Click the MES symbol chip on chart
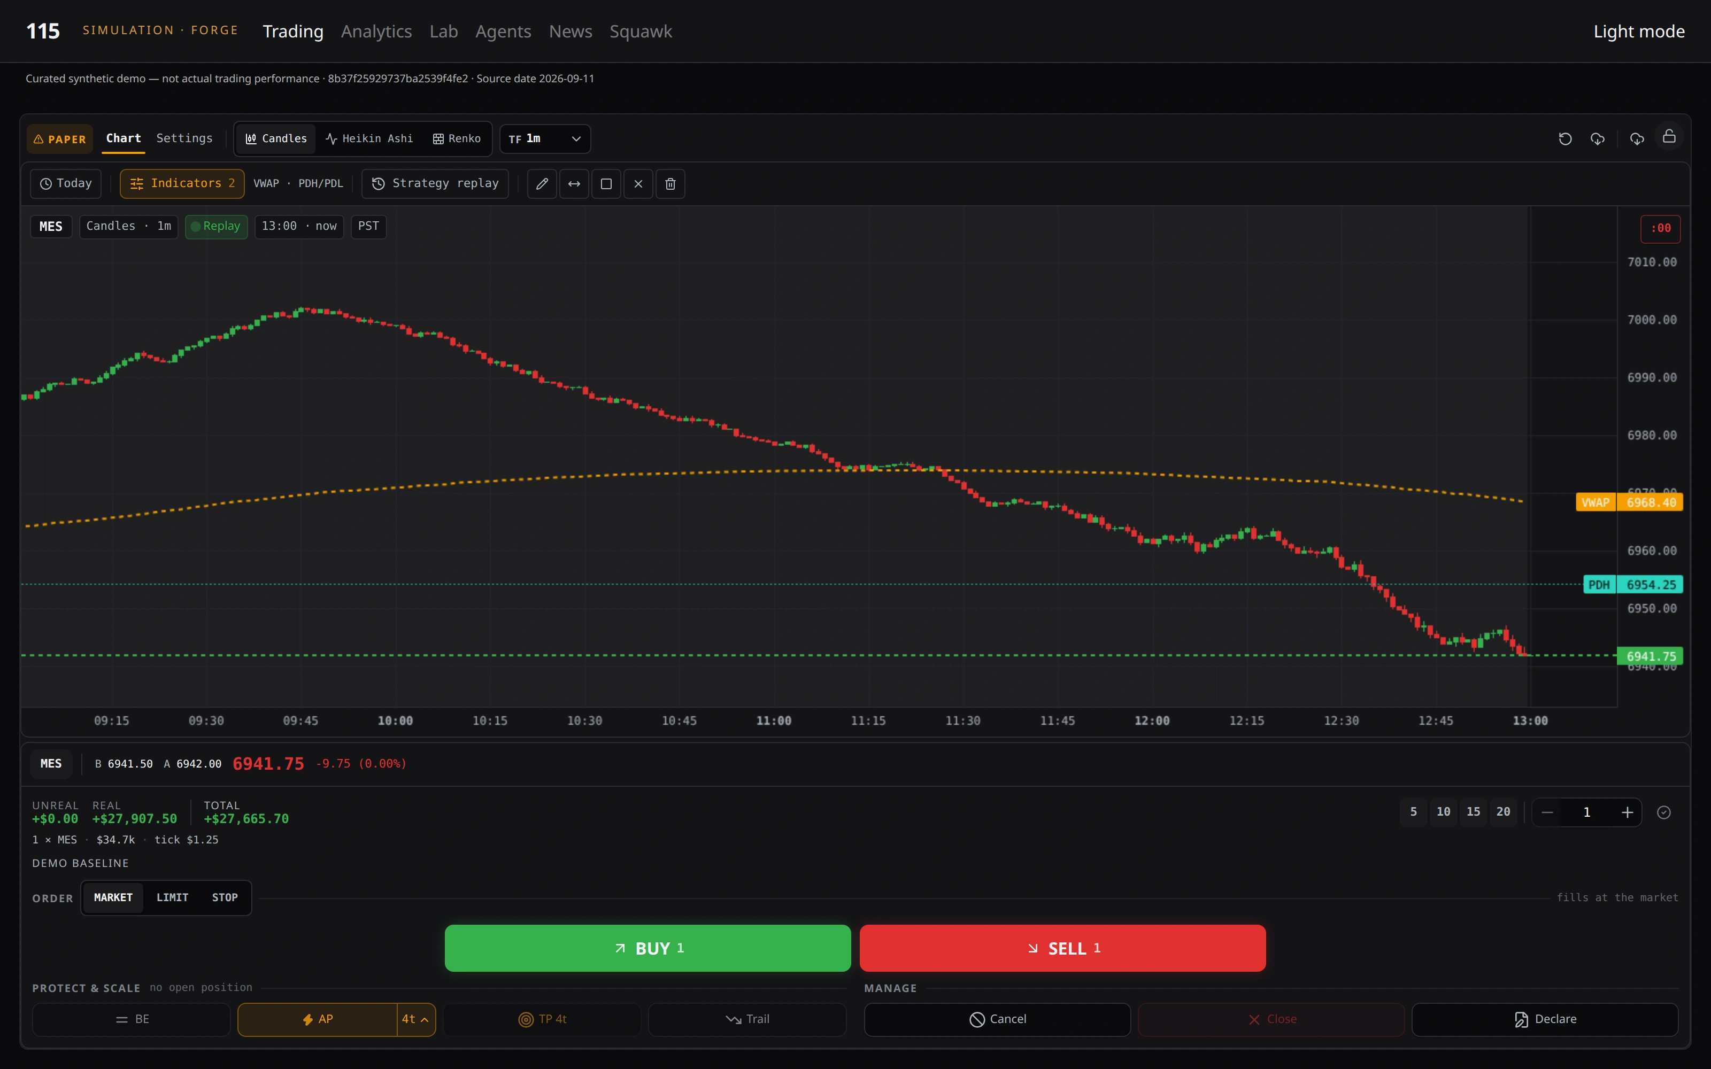 [51, 226]
